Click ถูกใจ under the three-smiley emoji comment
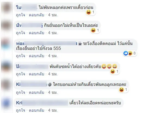 coord(21,74)
